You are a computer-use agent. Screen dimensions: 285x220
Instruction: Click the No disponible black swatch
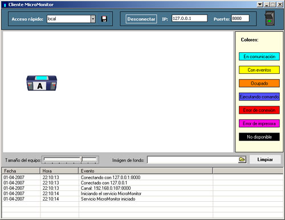coord(259,137)
